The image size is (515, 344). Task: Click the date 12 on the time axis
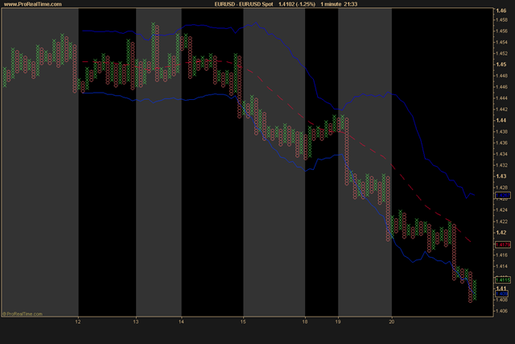click(78, 322)
